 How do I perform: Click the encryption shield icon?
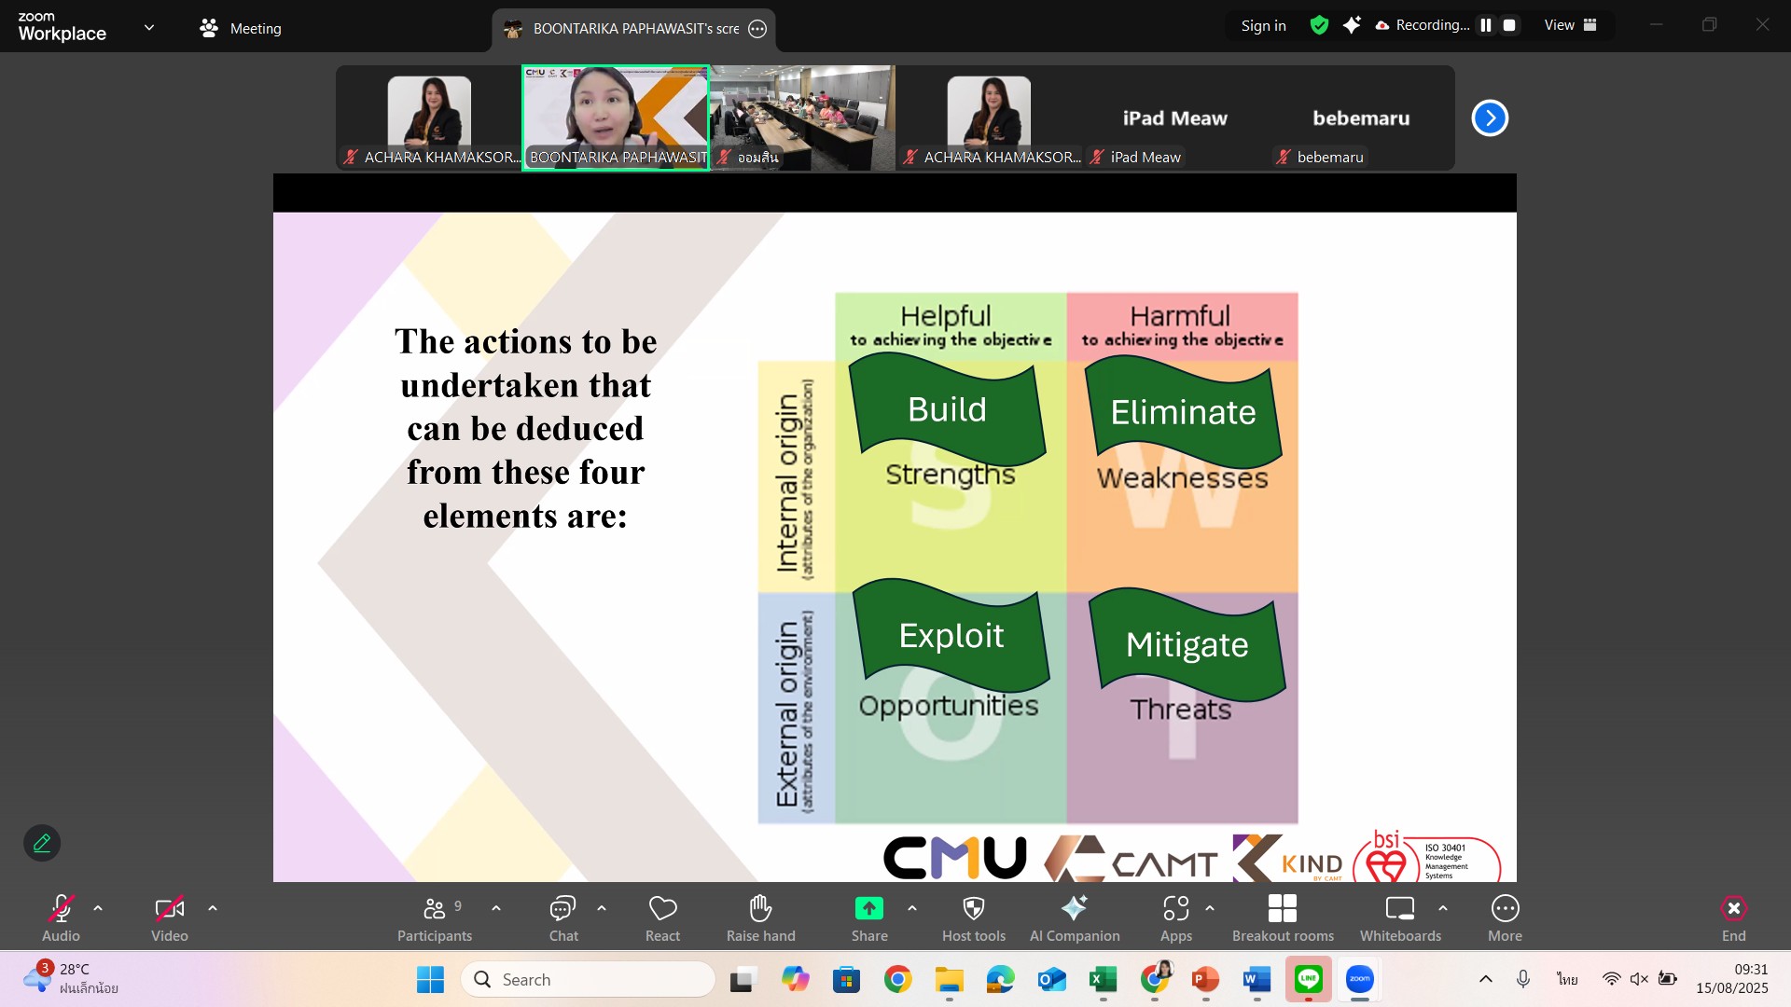pos(1319,25)
